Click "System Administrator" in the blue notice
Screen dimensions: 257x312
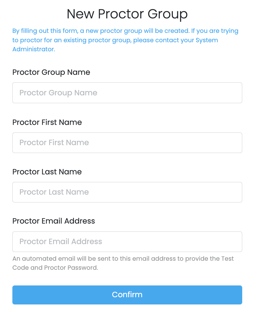tap(207, 40)
